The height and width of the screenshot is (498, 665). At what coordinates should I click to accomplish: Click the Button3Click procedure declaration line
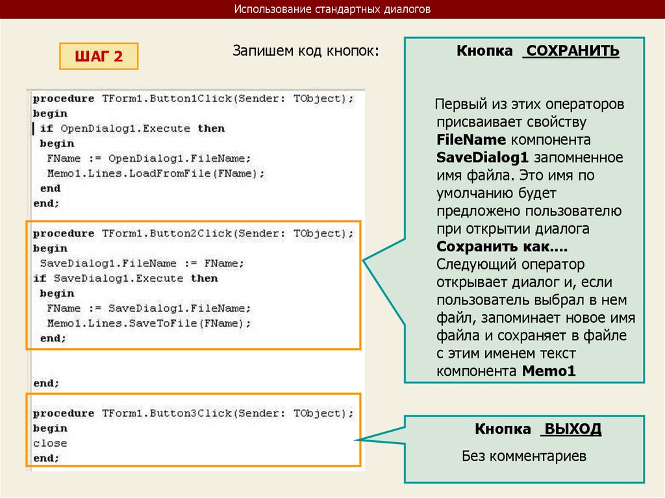click(x=193, y=413)
